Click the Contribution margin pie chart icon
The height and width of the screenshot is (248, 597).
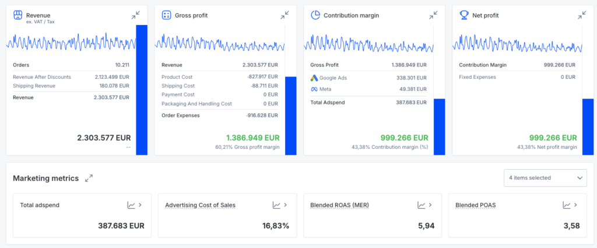click(315, 15)
